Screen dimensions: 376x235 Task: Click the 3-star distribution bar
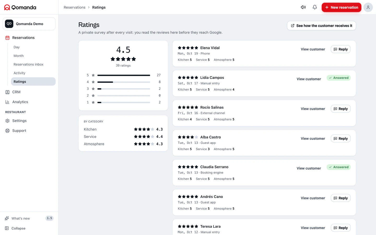tap(124, 89)
